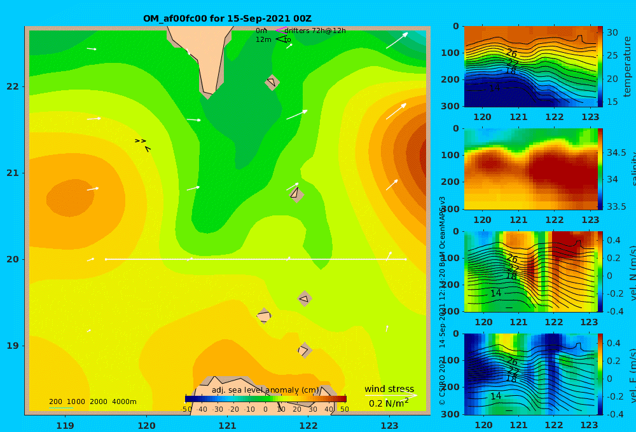Click longitude label "119" on the main map
The height and width of the screenshot is (432, 636).
65,426
